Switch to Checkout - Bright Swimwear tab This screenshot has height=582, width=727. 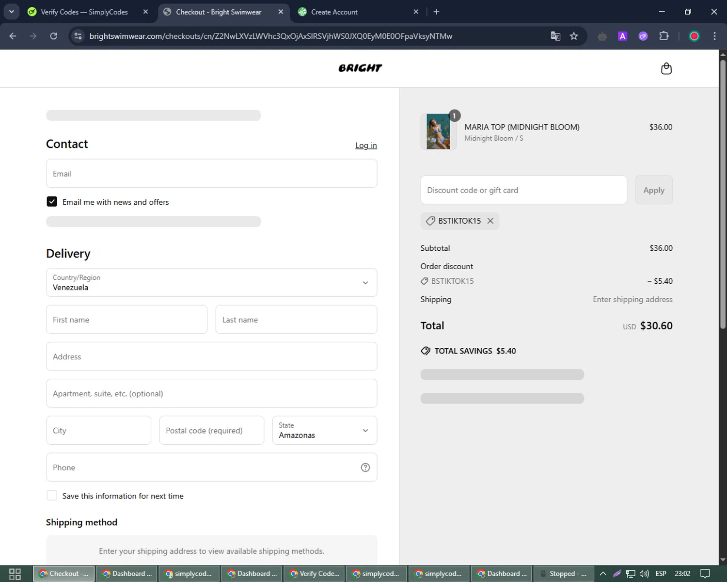[224, 12]
